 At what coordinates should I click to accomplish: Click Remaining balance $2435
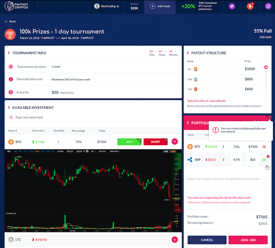[x=263, y=224]
